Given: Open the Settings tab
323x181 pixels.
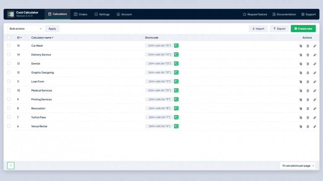Looking at the screenshot, I should 102,14.
